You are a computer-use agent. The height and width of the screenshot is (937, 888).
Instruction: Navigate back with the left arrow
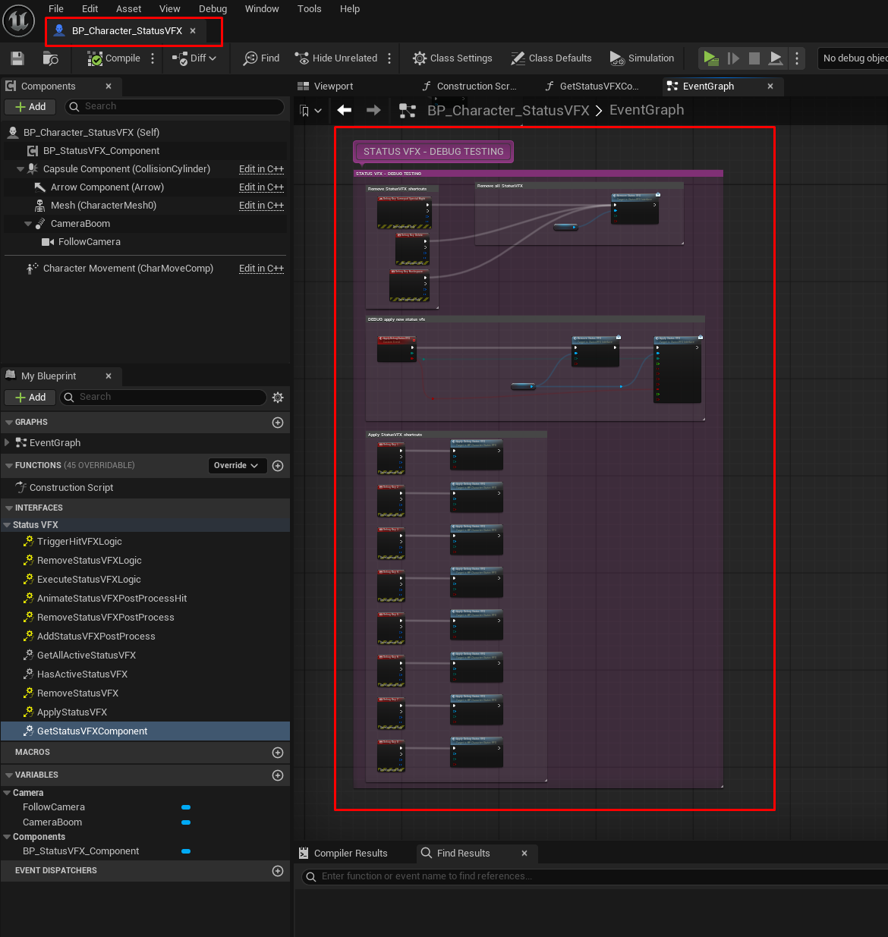(x=345, y=111)
